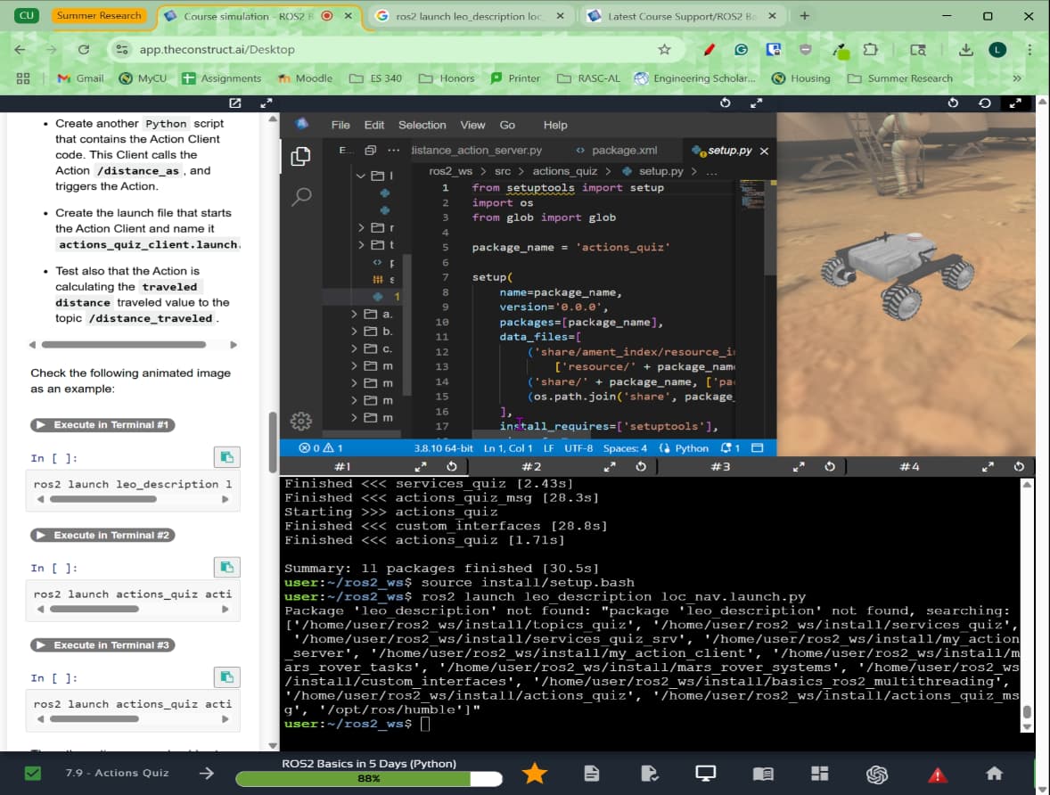Open the home icon in the bottom bar
The height and width of the screenshot is (795, 1050).
[995, 774]
